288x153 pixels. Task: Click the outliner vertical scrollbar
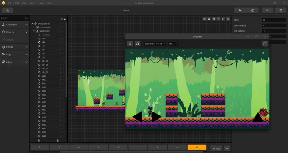point(66,60)
